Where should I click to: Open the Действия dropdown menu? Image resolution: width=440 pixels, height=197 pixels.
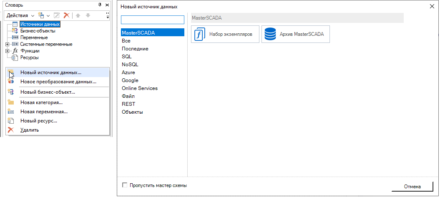pos(20,15)
